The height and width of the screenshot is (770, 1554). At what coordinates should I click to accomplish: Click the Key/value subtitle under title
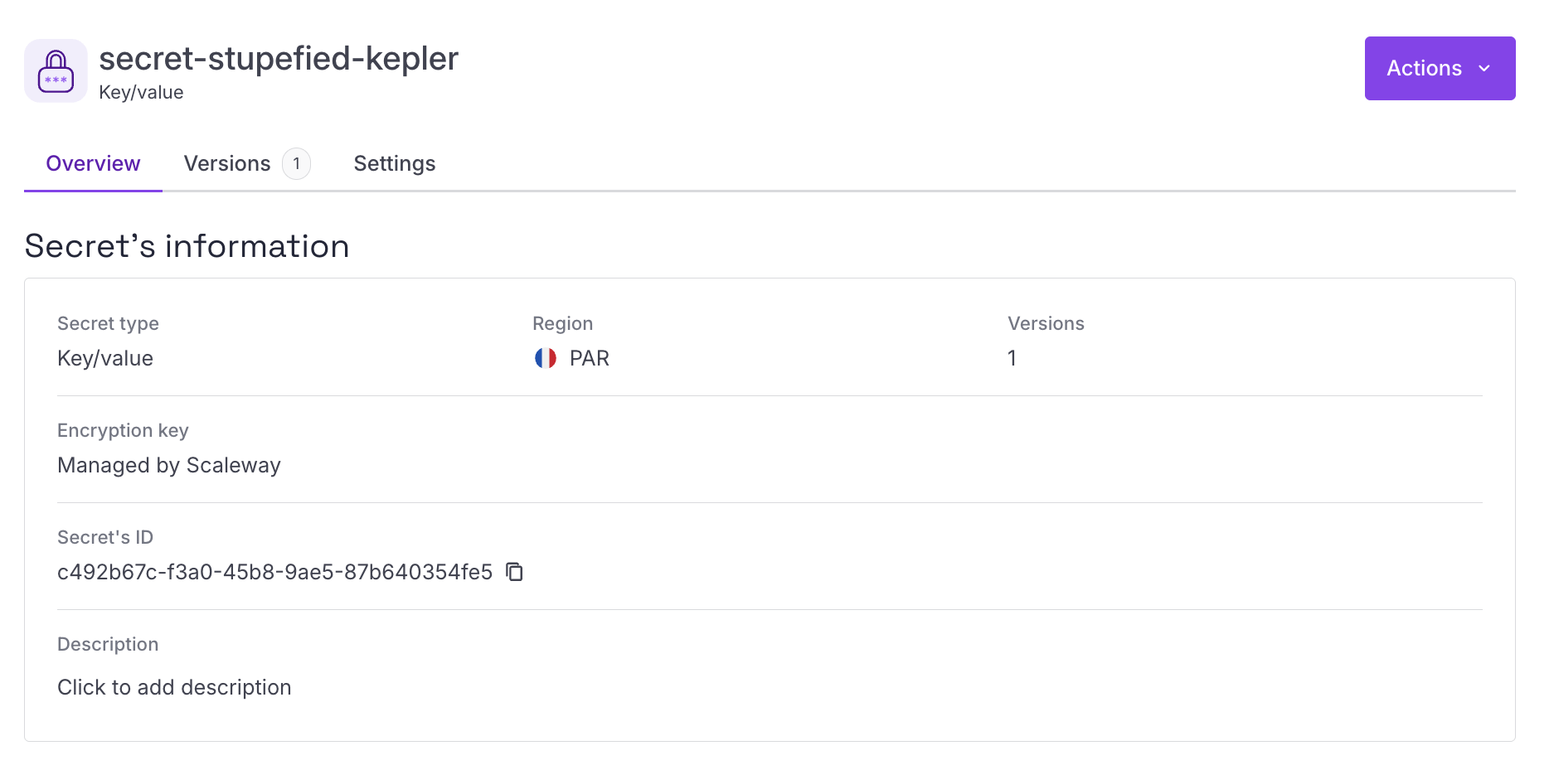point(141,92)
